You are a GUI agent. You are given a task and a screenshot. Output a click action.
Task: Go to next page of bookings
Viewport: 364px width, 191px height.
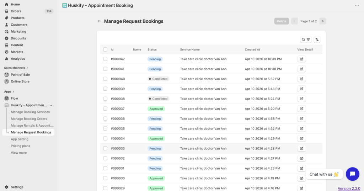323,21
